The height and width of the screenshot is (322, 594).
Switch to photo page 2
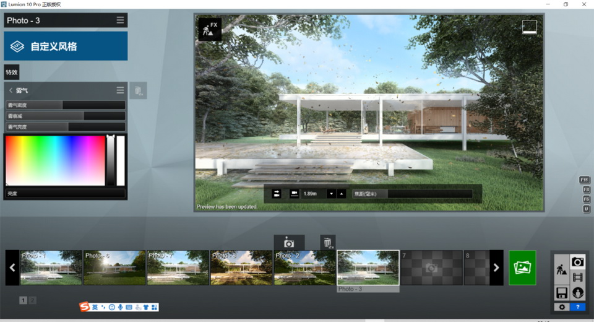tap(33, 300)
